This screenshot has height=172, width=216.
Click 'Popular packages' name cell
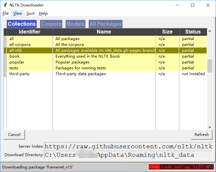(104, 62)
